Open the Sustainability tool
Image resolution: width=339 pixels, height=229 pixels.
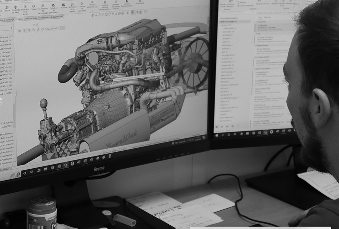pyautogui.click(x=140, y=2)
